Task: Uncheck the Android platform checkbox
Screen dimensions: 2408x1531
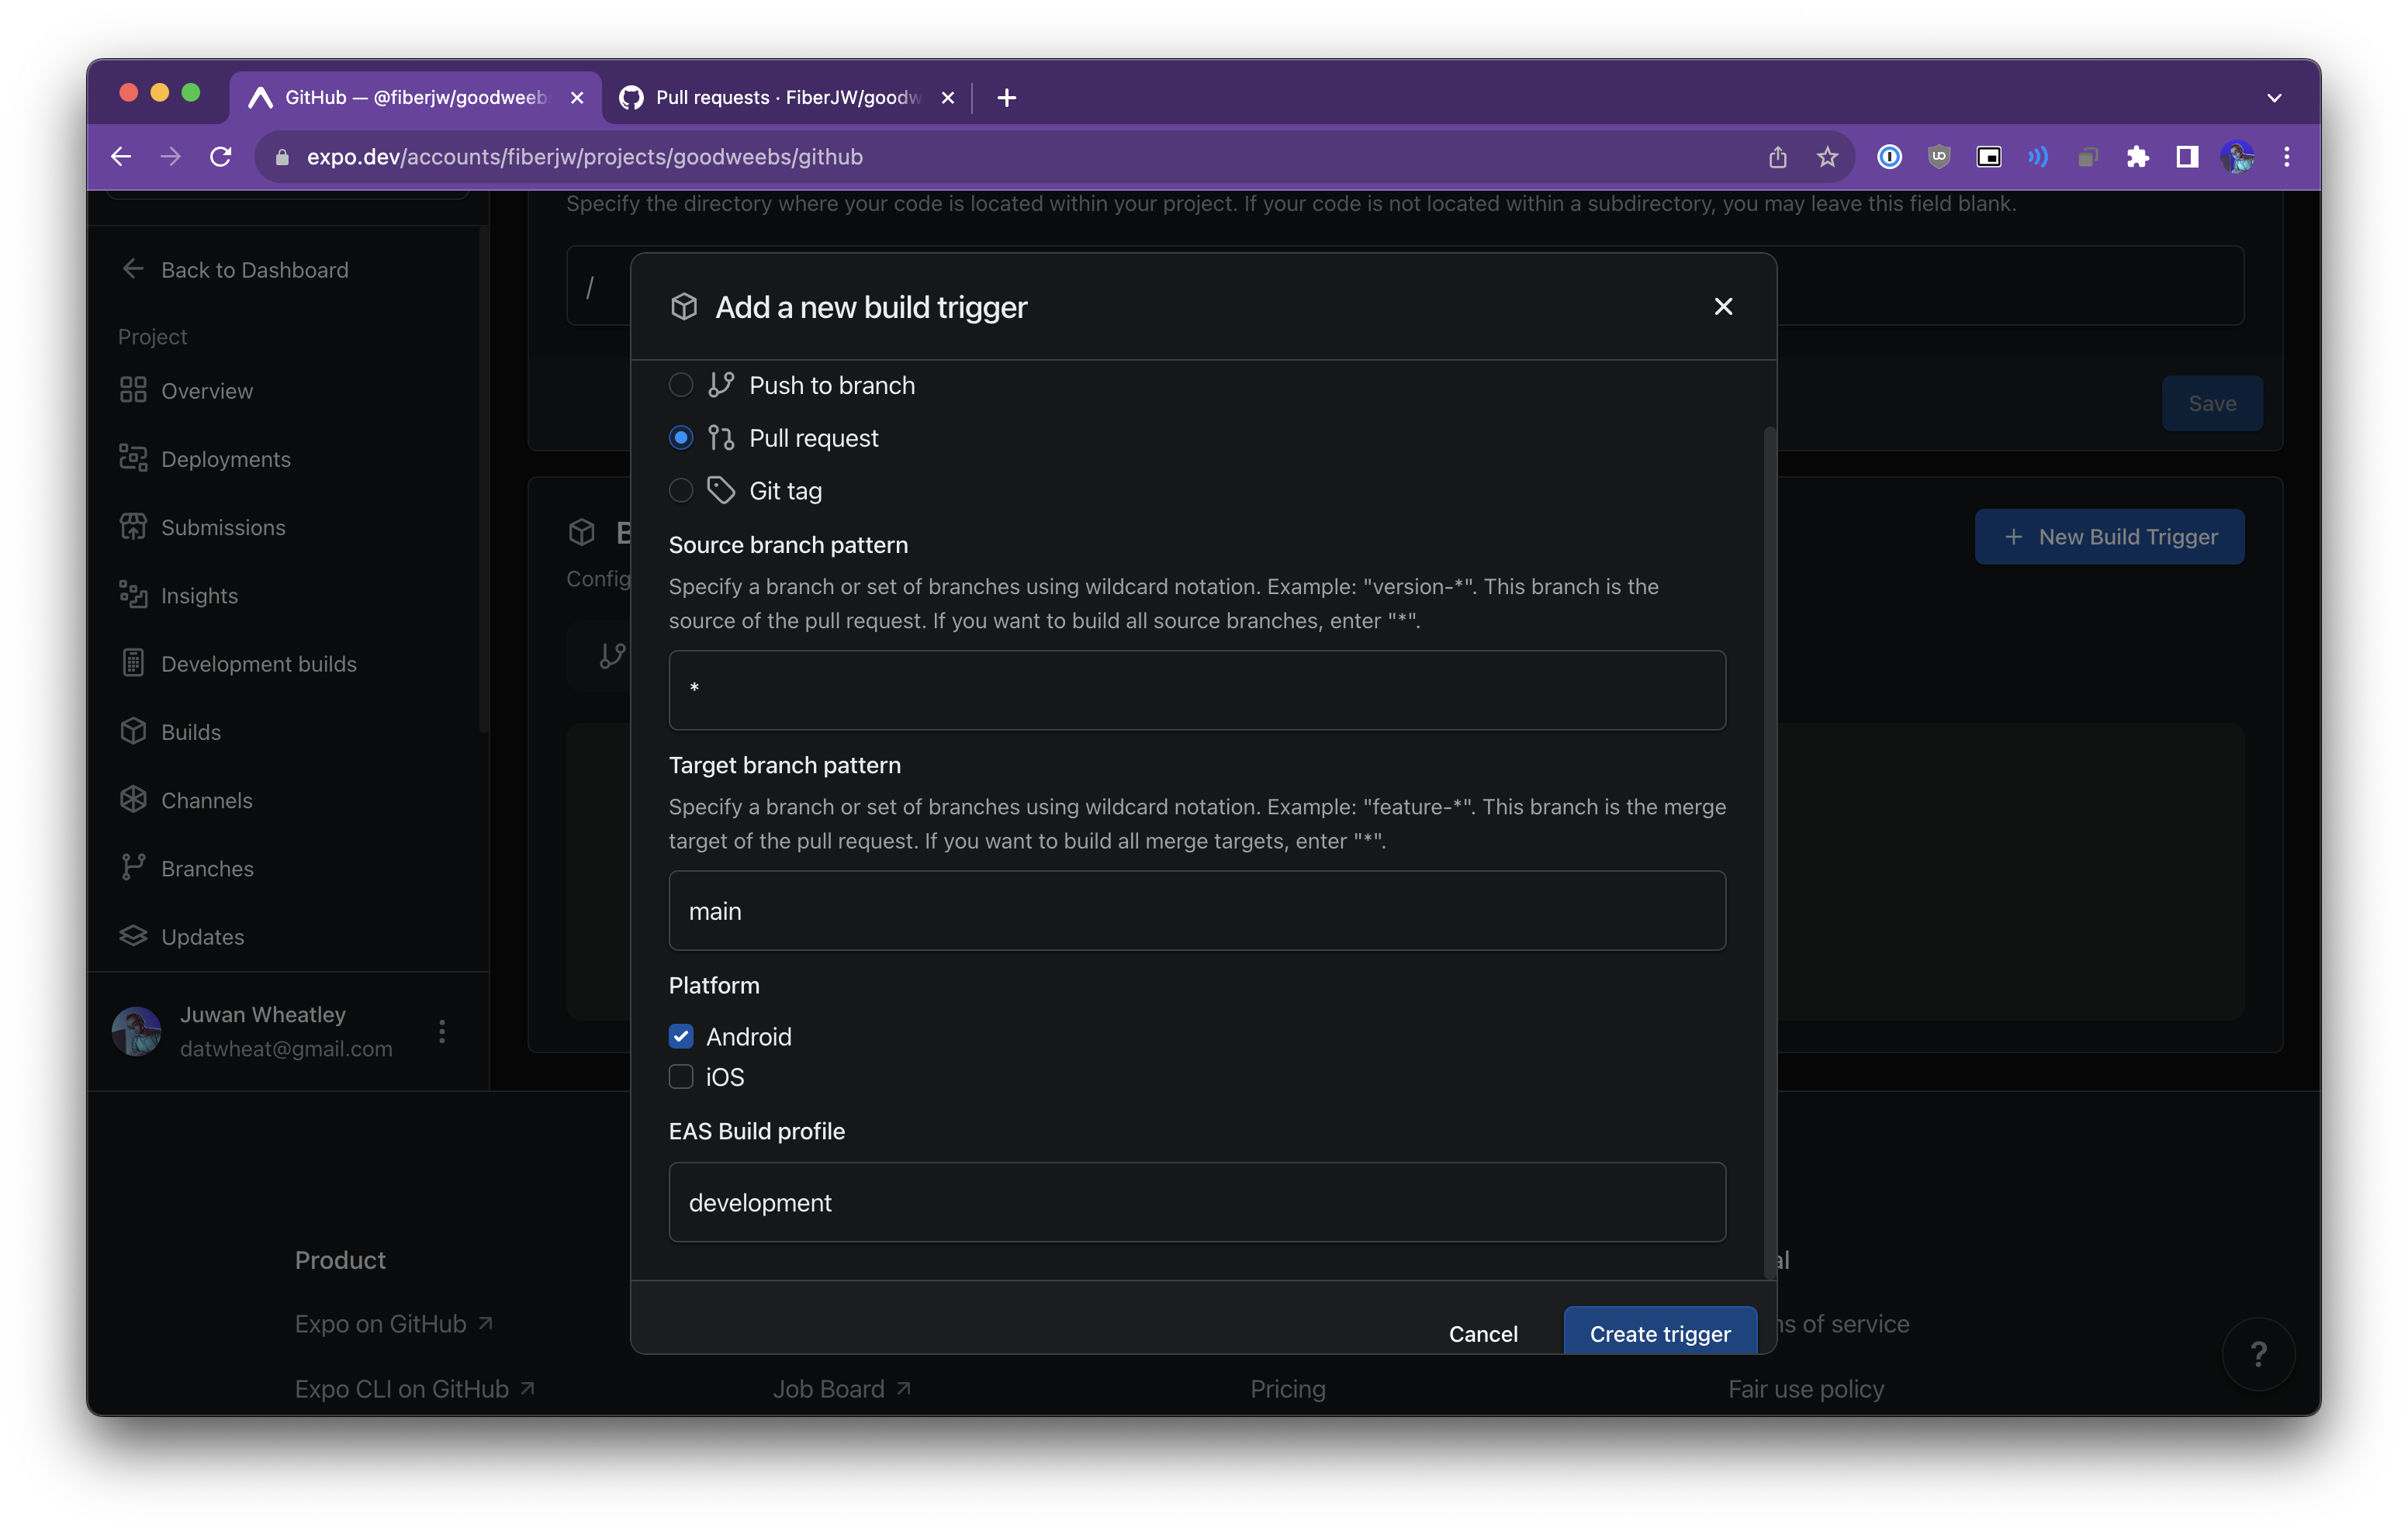Action: coord(681,1036)
